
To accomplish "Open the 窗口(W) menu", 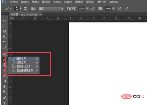I will [x=102, y=2].
